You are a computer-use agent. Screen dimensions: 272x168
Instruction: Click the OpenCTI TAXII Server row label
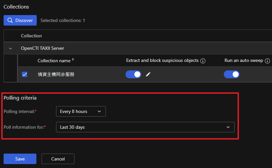43,48
